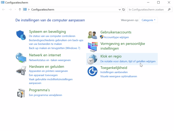Click the Hardware en geluiden printer icon
Image resolution: width=174 pixels, height=131 pixels.
(21, 70)
